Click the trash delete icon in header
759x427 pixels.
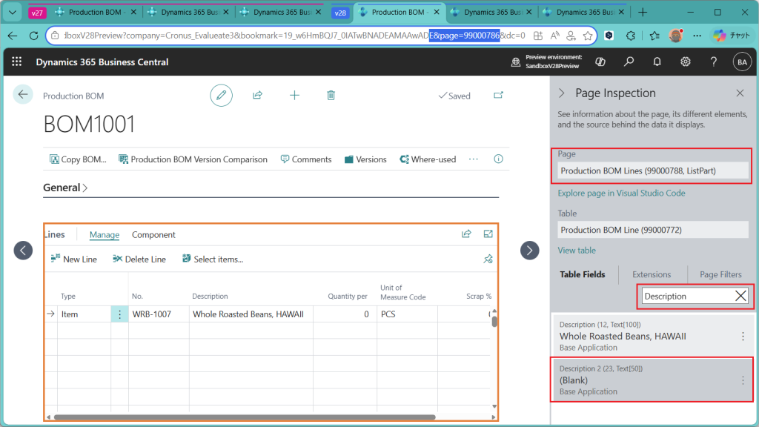[x=331, y=95]
